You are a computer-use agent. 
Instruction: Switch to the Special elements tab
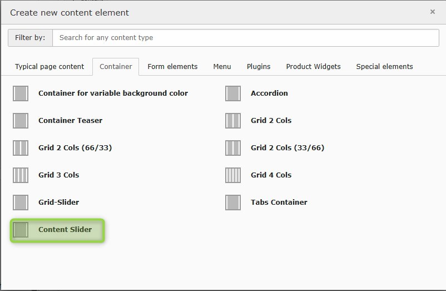coord(384,67)
